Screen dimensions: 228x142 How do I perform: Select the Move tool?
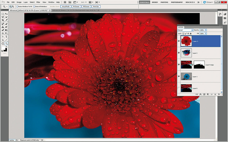coord(6,14)
